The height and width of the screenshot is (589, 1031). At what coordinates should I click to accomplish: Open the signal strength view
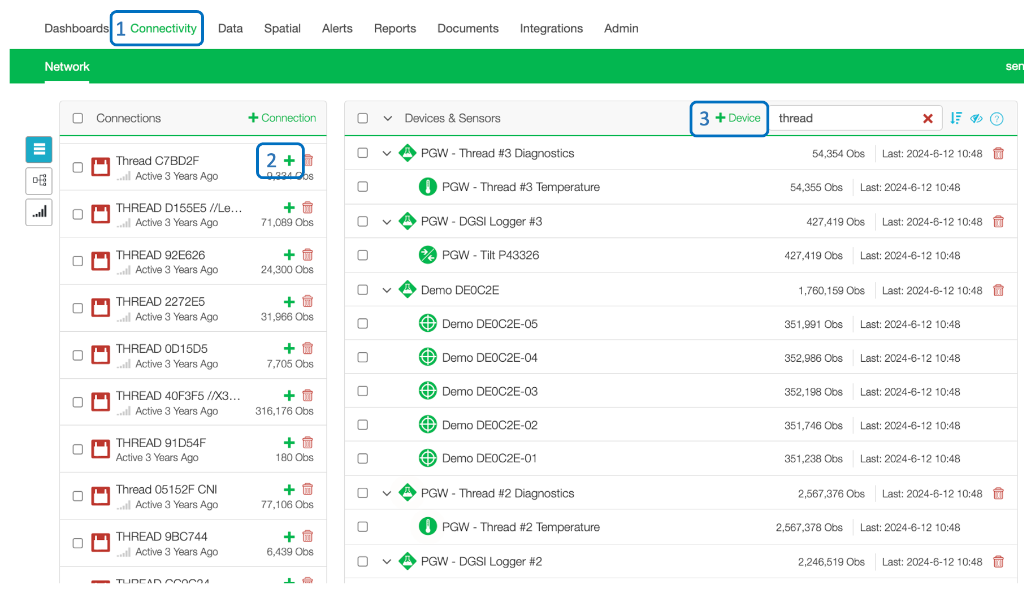(x=38, y=212)
